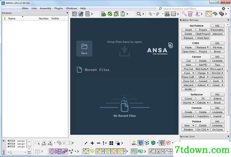Image resolution: width=231 pixels, height=157 pixels.
Task: Click the minus icon in the bottom toolbar
Action: point(99,143)
